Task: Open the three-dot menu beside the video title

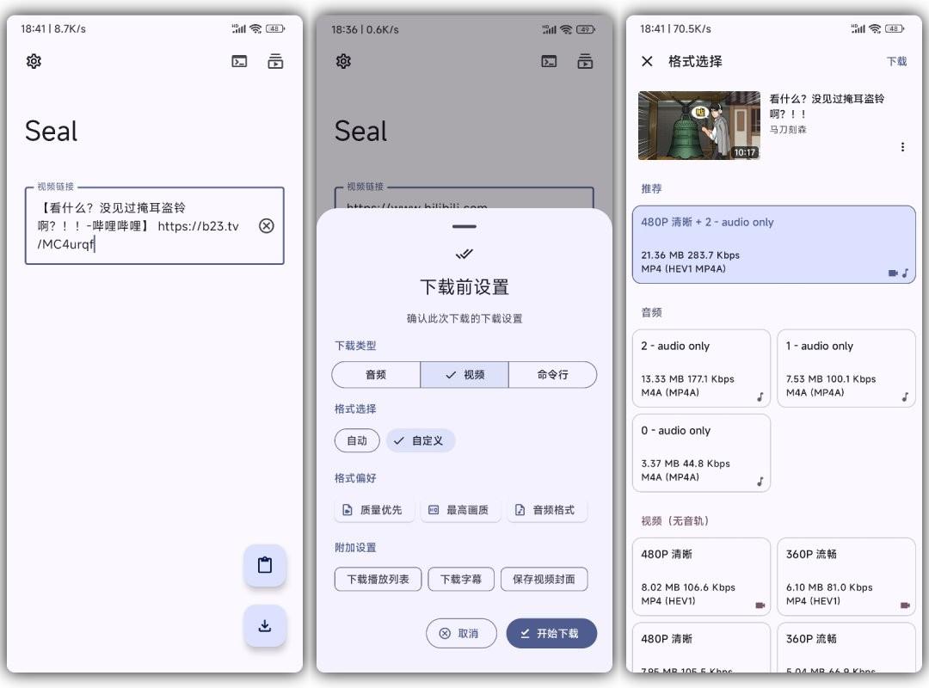Action: click(x=902, y=147)
